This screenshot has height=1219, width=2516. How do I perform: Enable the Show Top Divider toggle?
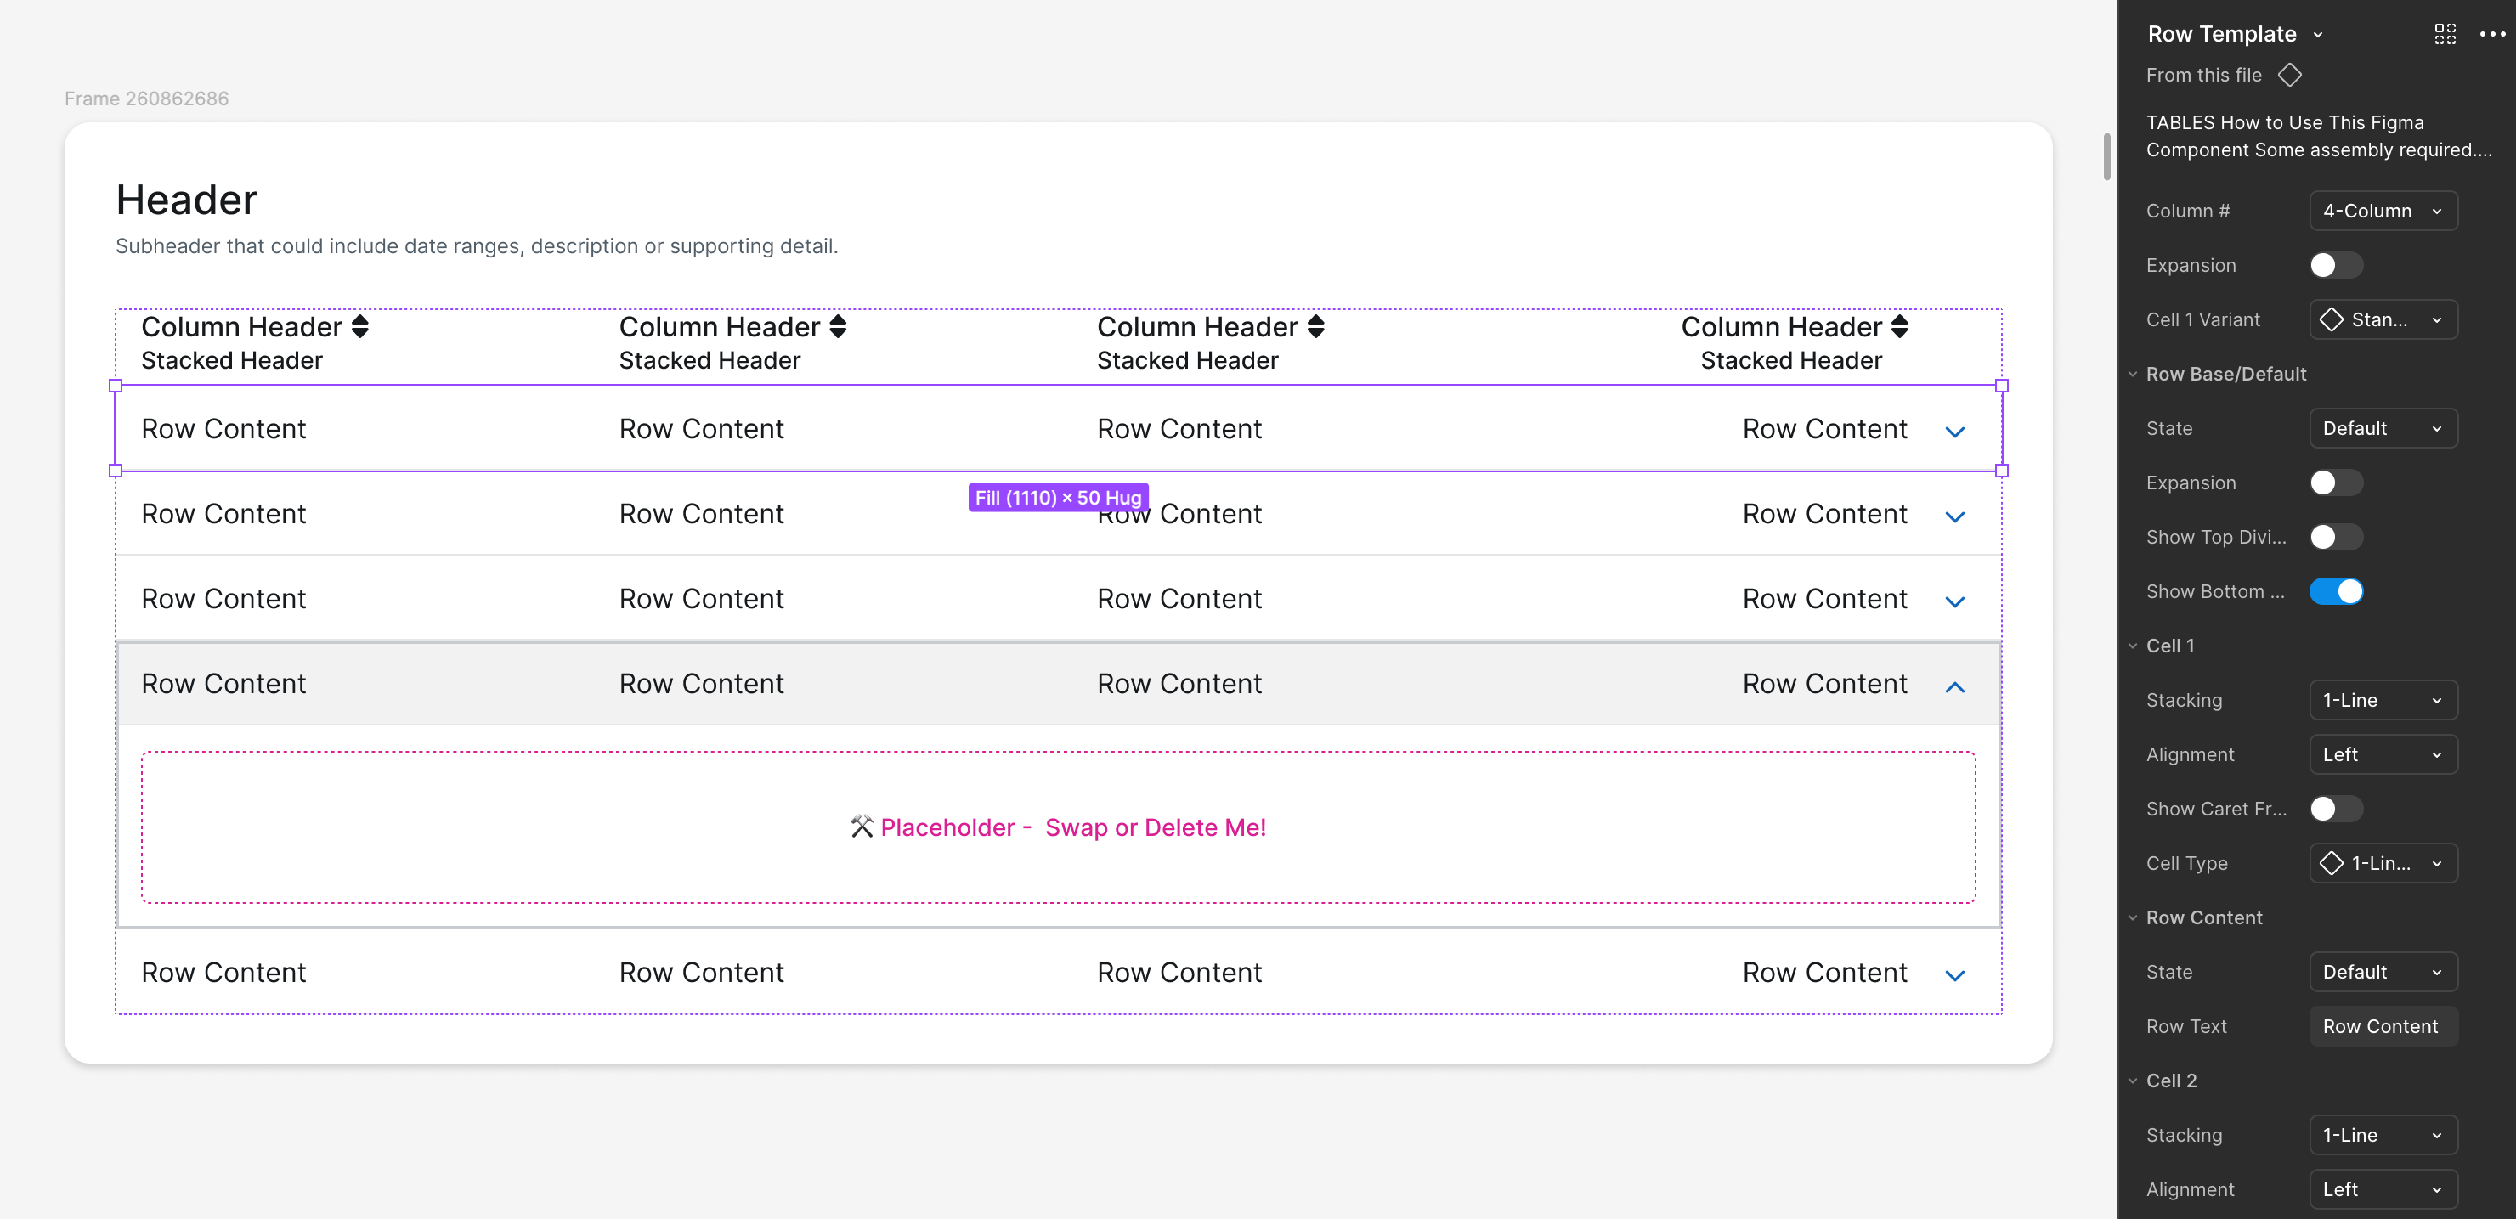[x=2335, y=537]
